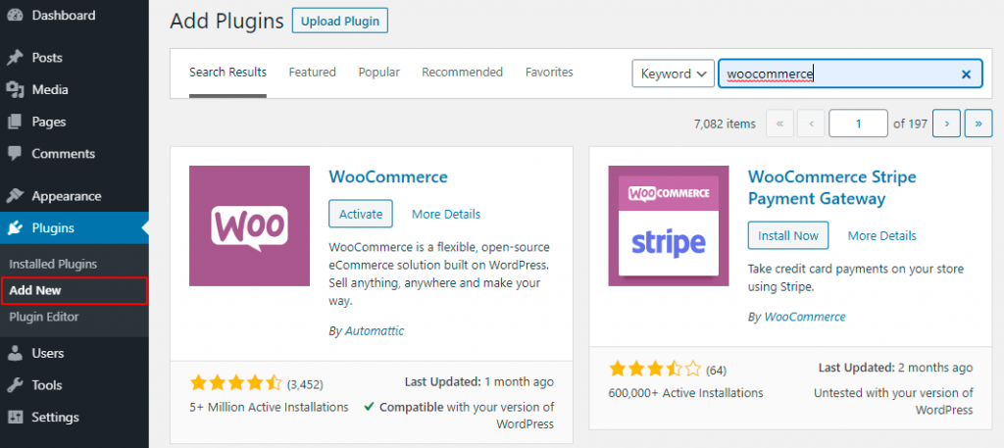
Task: Select the Plugins menu label
Action: pyautogui.click(x=53, y=227)
